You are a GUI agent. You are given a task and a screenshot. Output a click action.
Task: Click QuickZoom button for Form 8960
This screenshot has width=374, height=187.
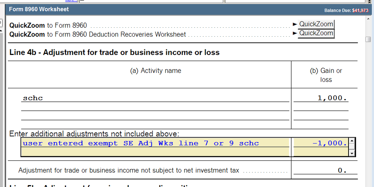(316, 24)
